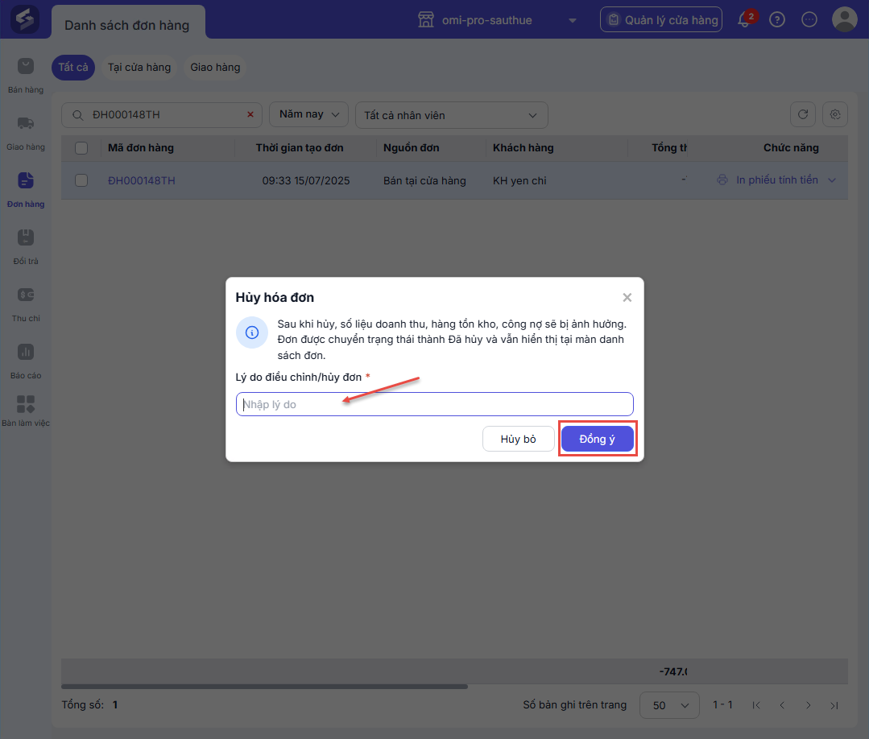Open Đổi trả in the sidebar
Screen dimensions: 869x739
[26, 247]
